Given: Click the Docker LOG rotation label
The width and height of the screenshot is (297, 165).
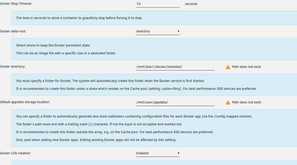Looking at the screenshot, I should [15, 153].
